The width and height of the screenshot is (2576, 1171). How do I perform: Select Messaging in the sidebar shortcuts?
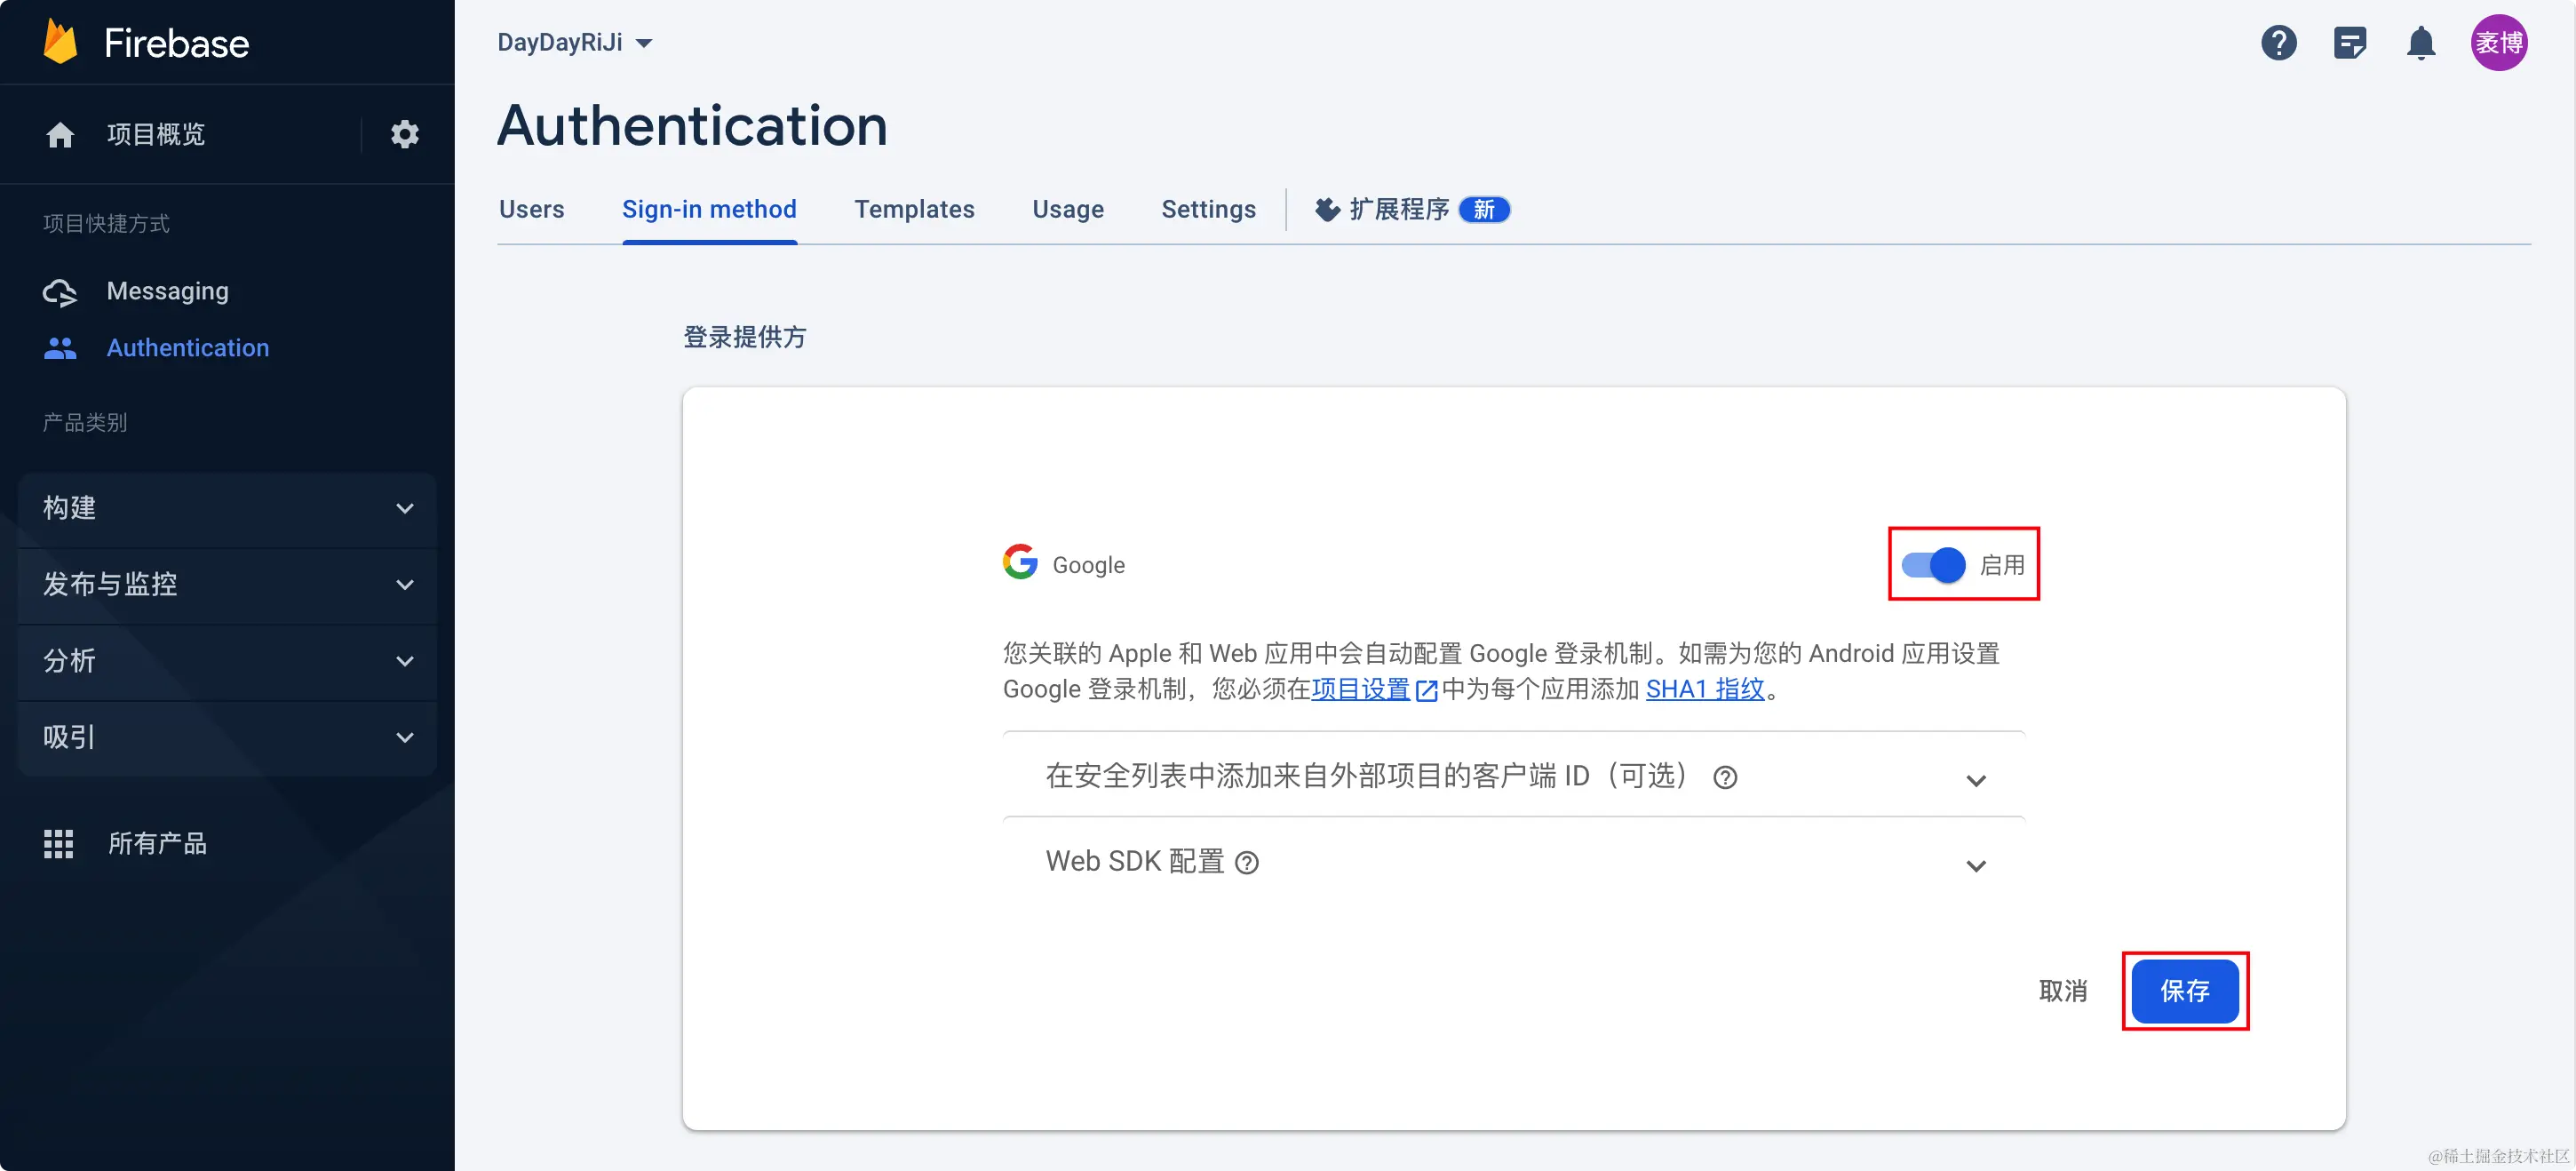tap(167, 291)
